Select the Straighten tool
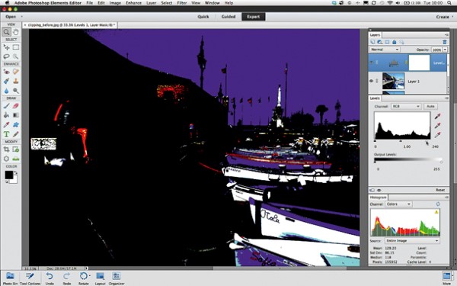 16,159
